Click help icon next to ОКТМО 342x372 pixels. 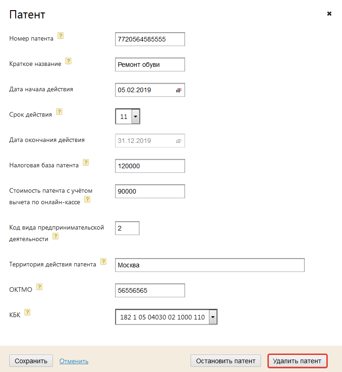pos(40,287)
